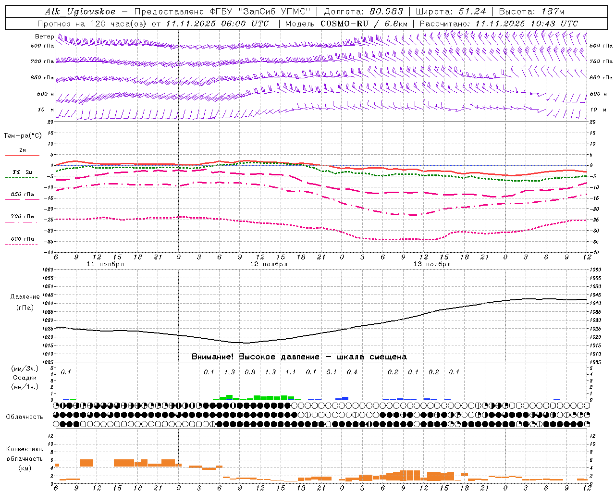Click the station name Alk_Uglovskoe
Screen dimensions: 615x492
click(x=80, y=12)
